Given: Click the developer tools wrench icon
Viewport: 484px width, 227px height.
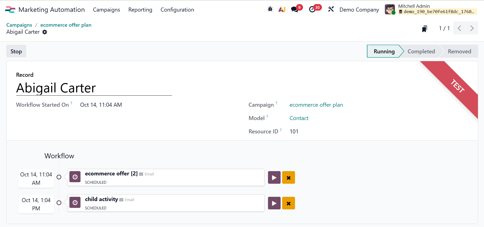Looking at the screenshot, I should click(x=331, y=9).
